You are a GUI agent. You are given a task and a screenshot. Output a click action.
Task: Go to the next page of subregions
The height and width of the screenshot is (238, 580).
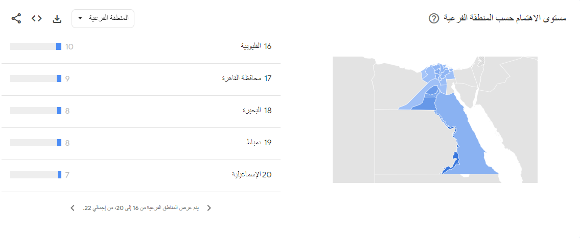point(72,208)
